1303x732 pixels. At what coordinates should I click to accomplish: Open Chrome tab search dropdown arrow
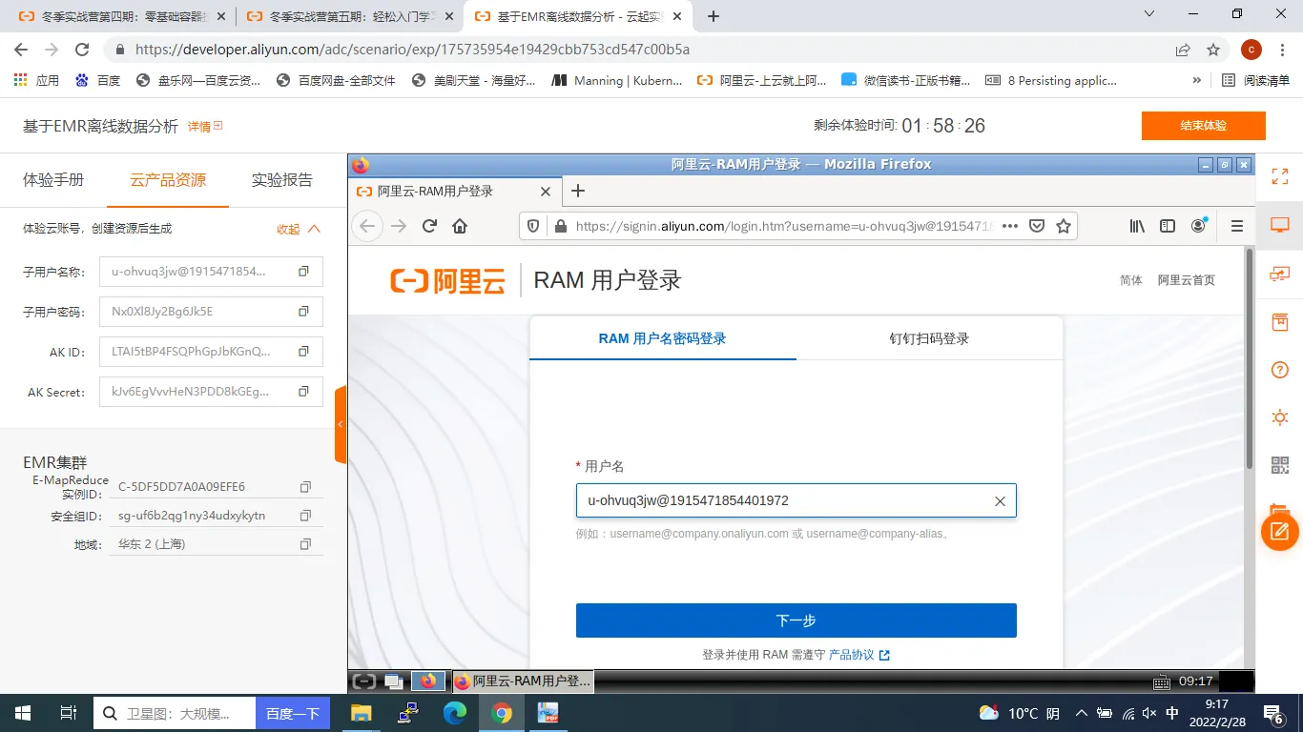point(1148,14)
